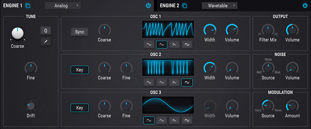The width and height of the screenshot is (311, 129).
Task: Click the OSC 2 Coarse knob
Action: (104, 68)
